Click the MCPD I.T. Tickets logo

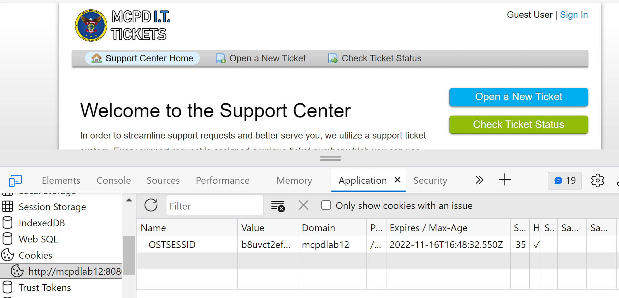123,26
